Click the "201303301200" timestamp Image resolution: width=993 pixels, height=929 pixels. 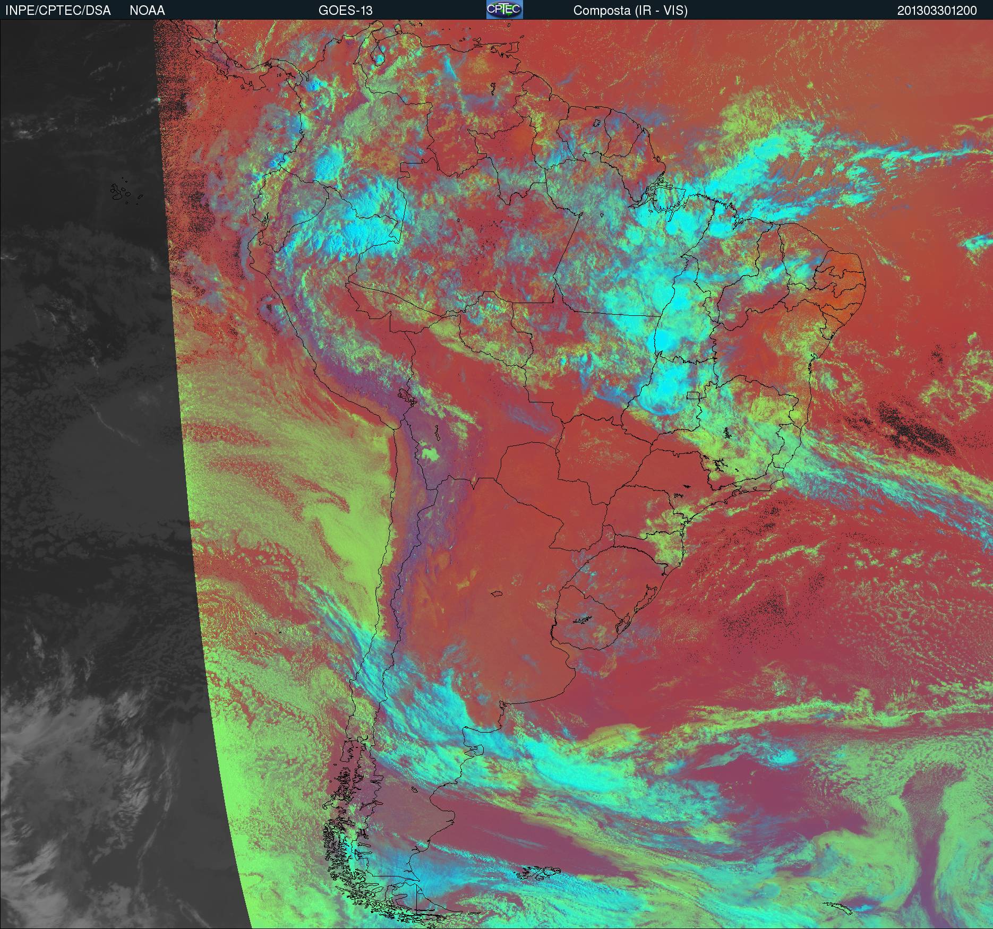coord(937,11)
